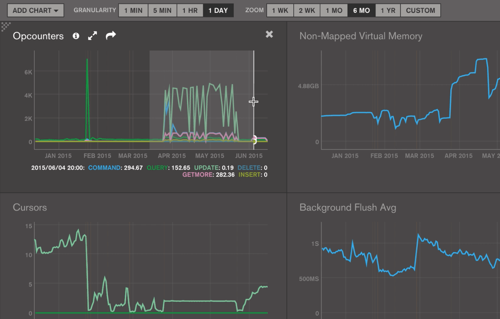Change zoom to 1 YR
500x319 pixels.
coord(388,10)
